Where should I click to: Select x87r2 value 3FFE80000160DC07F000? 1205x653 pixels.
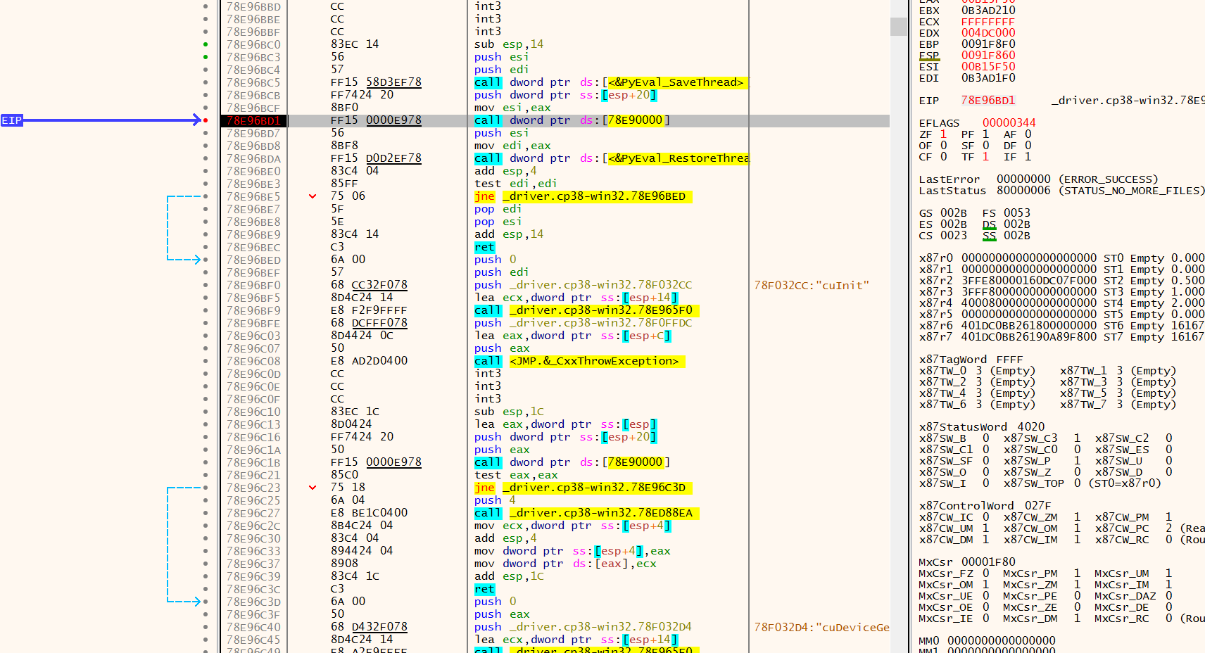[x=1028, y=281]
